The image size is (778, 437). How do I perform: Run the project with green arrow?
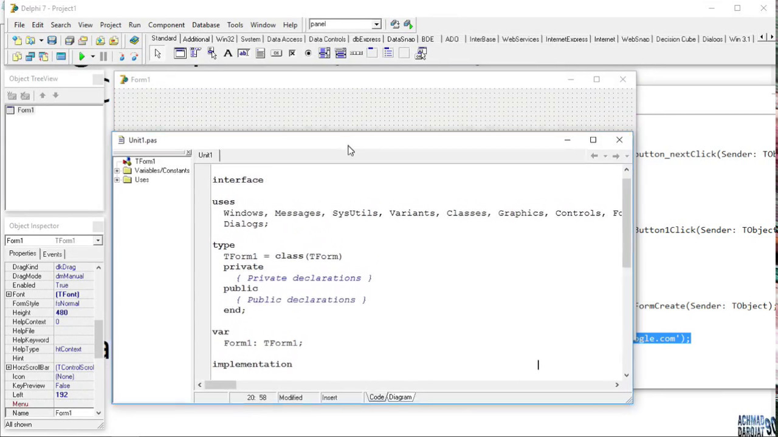click(x=81, y=56)
